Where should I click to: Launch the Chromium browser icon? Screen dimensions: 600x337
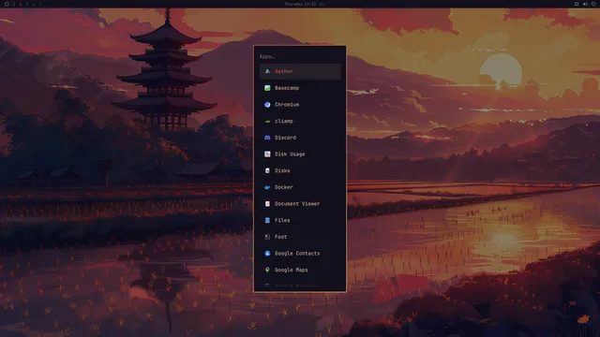tap(267, 104)
